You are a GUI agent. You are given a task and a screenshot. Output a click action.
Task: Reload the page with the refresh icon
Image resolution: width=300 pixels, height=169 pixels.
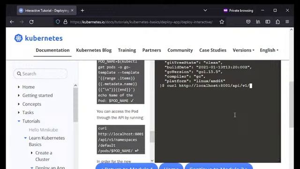[31, 22]
